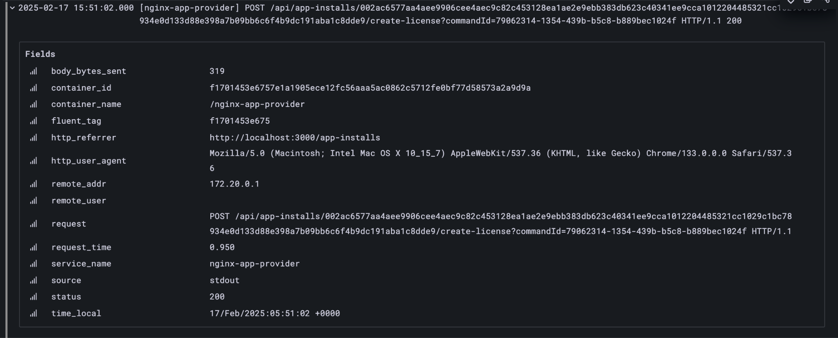
Task: Show statistics for the source field
Action: pos(34,280)
